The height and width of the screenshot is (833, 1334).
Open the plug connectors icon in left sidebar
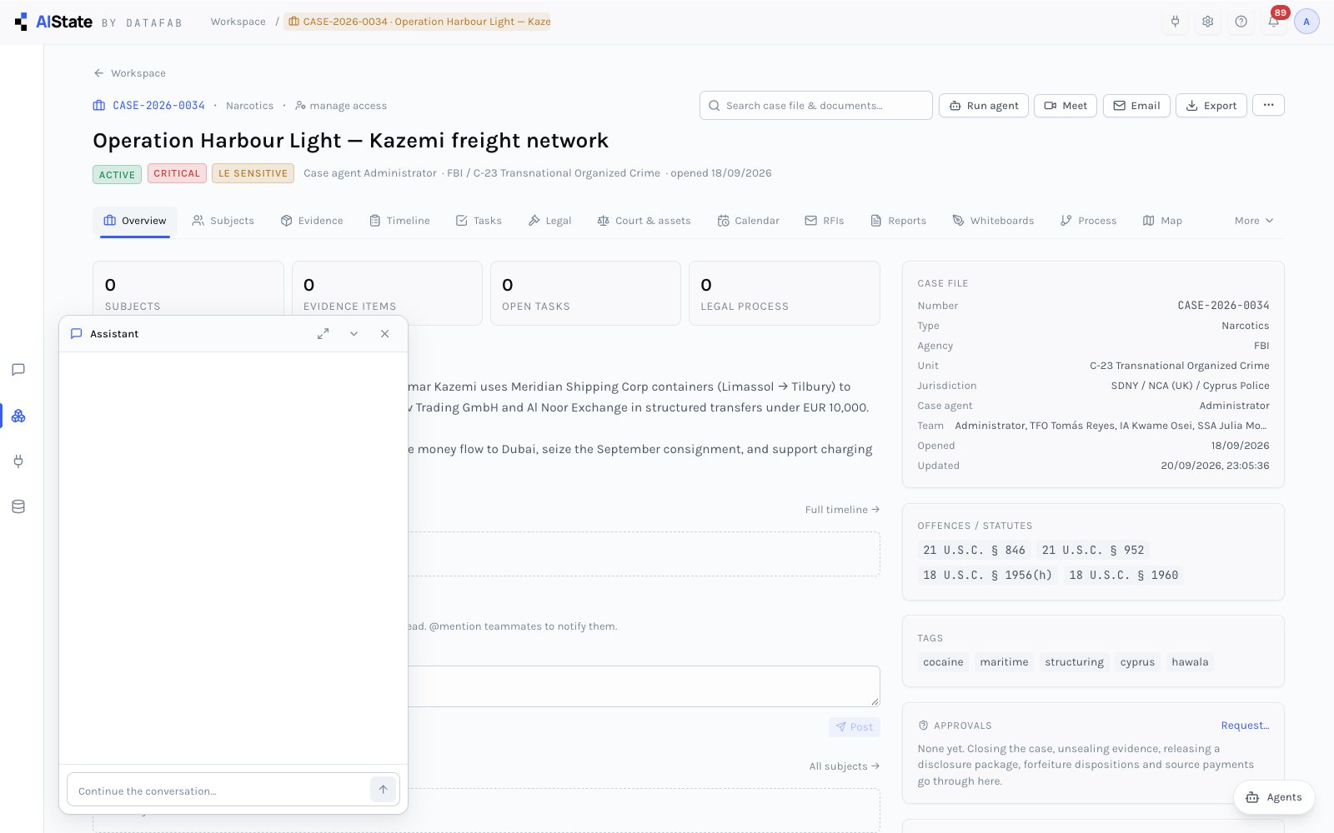click(x=18, y=461)
